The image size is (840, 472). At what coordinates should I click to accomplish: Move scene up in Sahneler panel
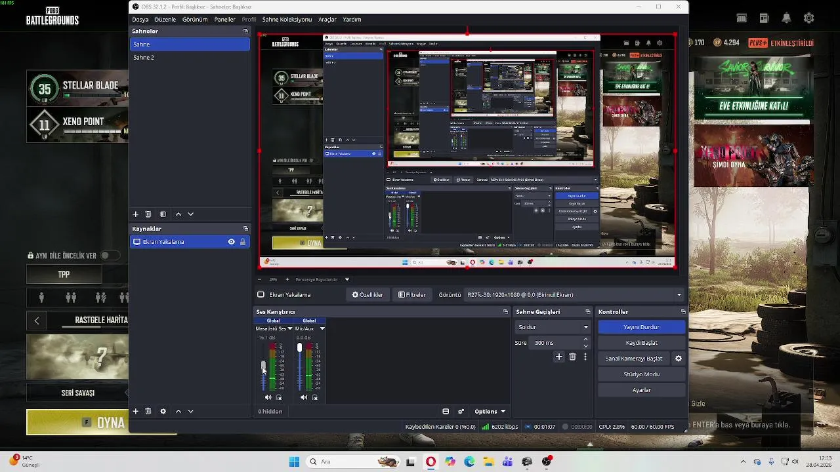[x=178, y=214]
